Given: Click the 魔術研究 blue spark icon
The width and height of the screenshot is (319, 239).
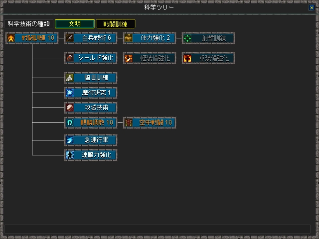Looking at the screenshot, I should pyautogui.click(x=70, y=93).
